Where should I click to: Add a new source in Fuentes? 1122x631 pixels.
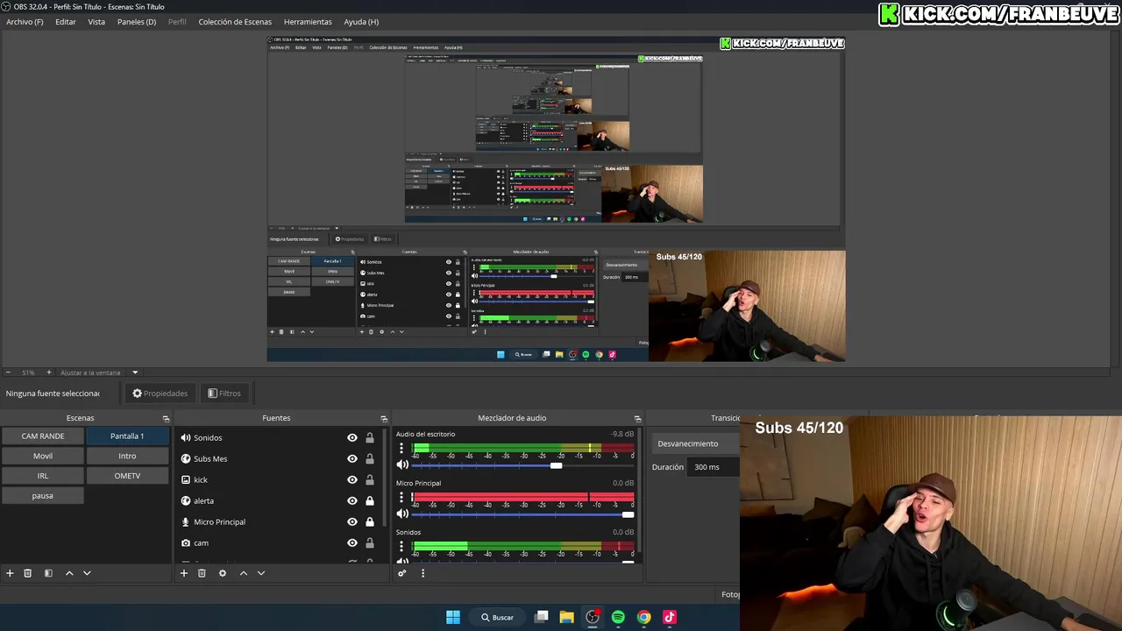coord(184,573)
